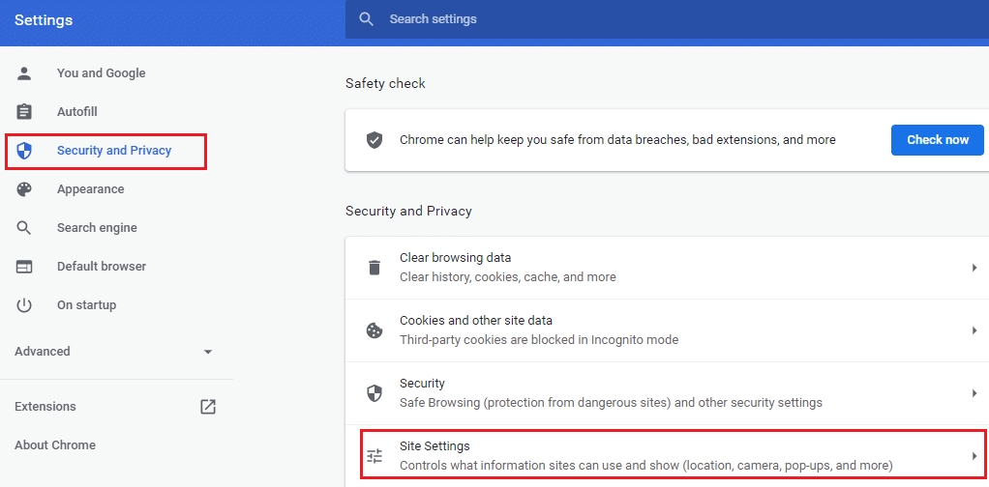989x487 pixels.
Task: Click the On startup power icon
Action: [x=24, y=305]
